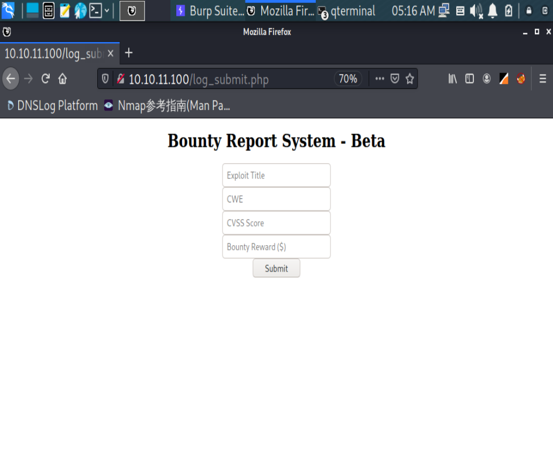Focus the Exploit Title input field

pos(276,175)
